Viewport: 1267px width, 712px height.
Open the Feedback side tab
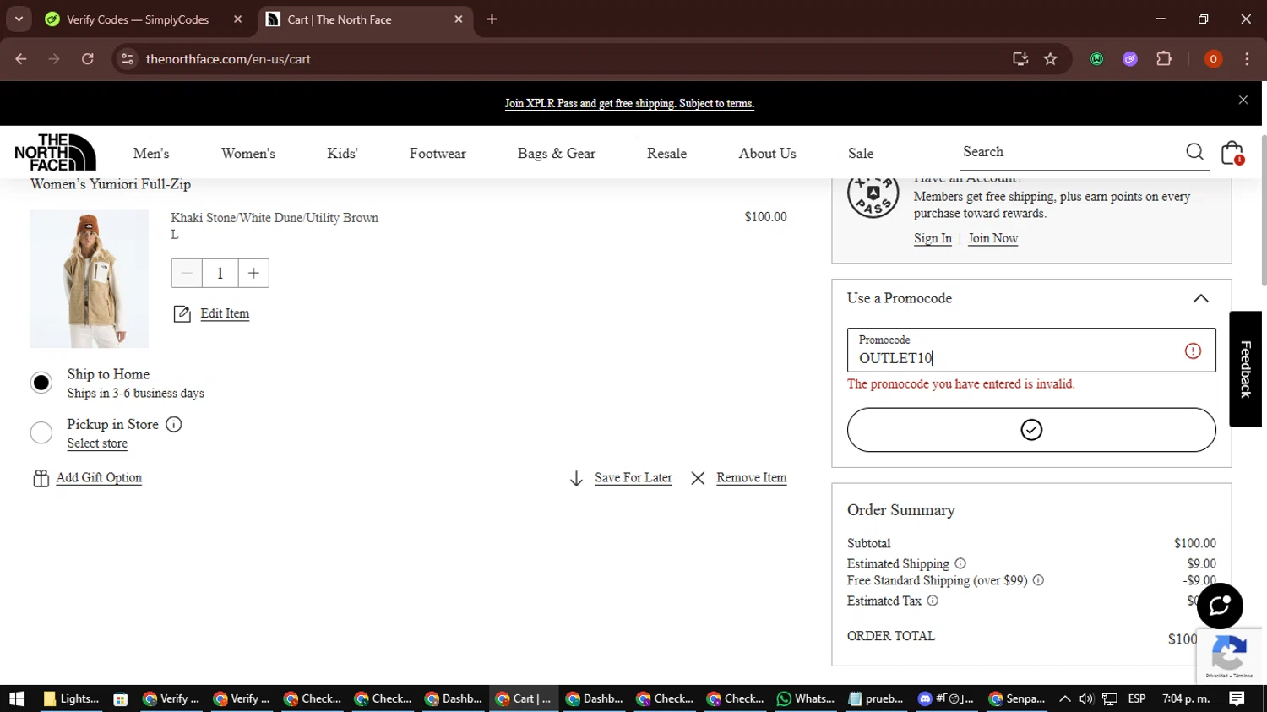click(x=1246, y=369)
